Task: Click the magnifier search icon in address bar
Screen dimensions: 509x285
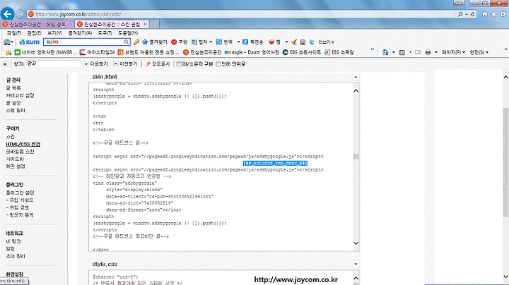Action: (461, 14)
